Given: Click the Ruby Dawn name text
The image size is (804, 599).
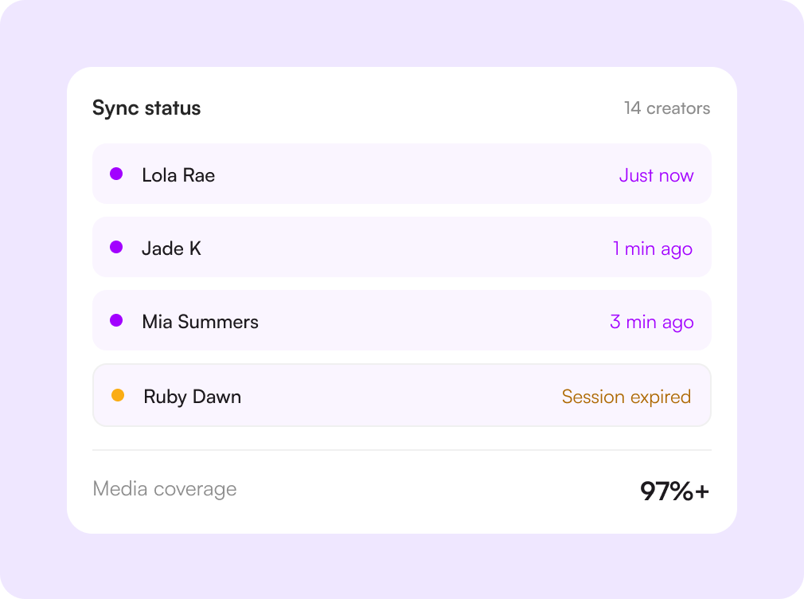Looking at the screenshot, I should point(193,397).
